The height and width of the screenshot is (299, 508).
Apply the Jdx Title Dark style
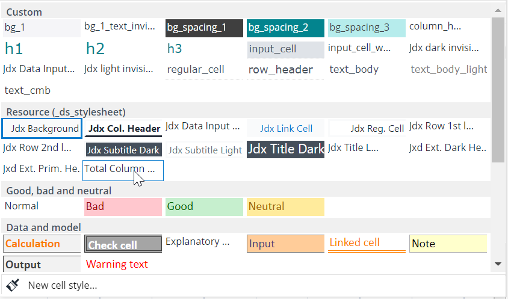(x=285, y=149)
